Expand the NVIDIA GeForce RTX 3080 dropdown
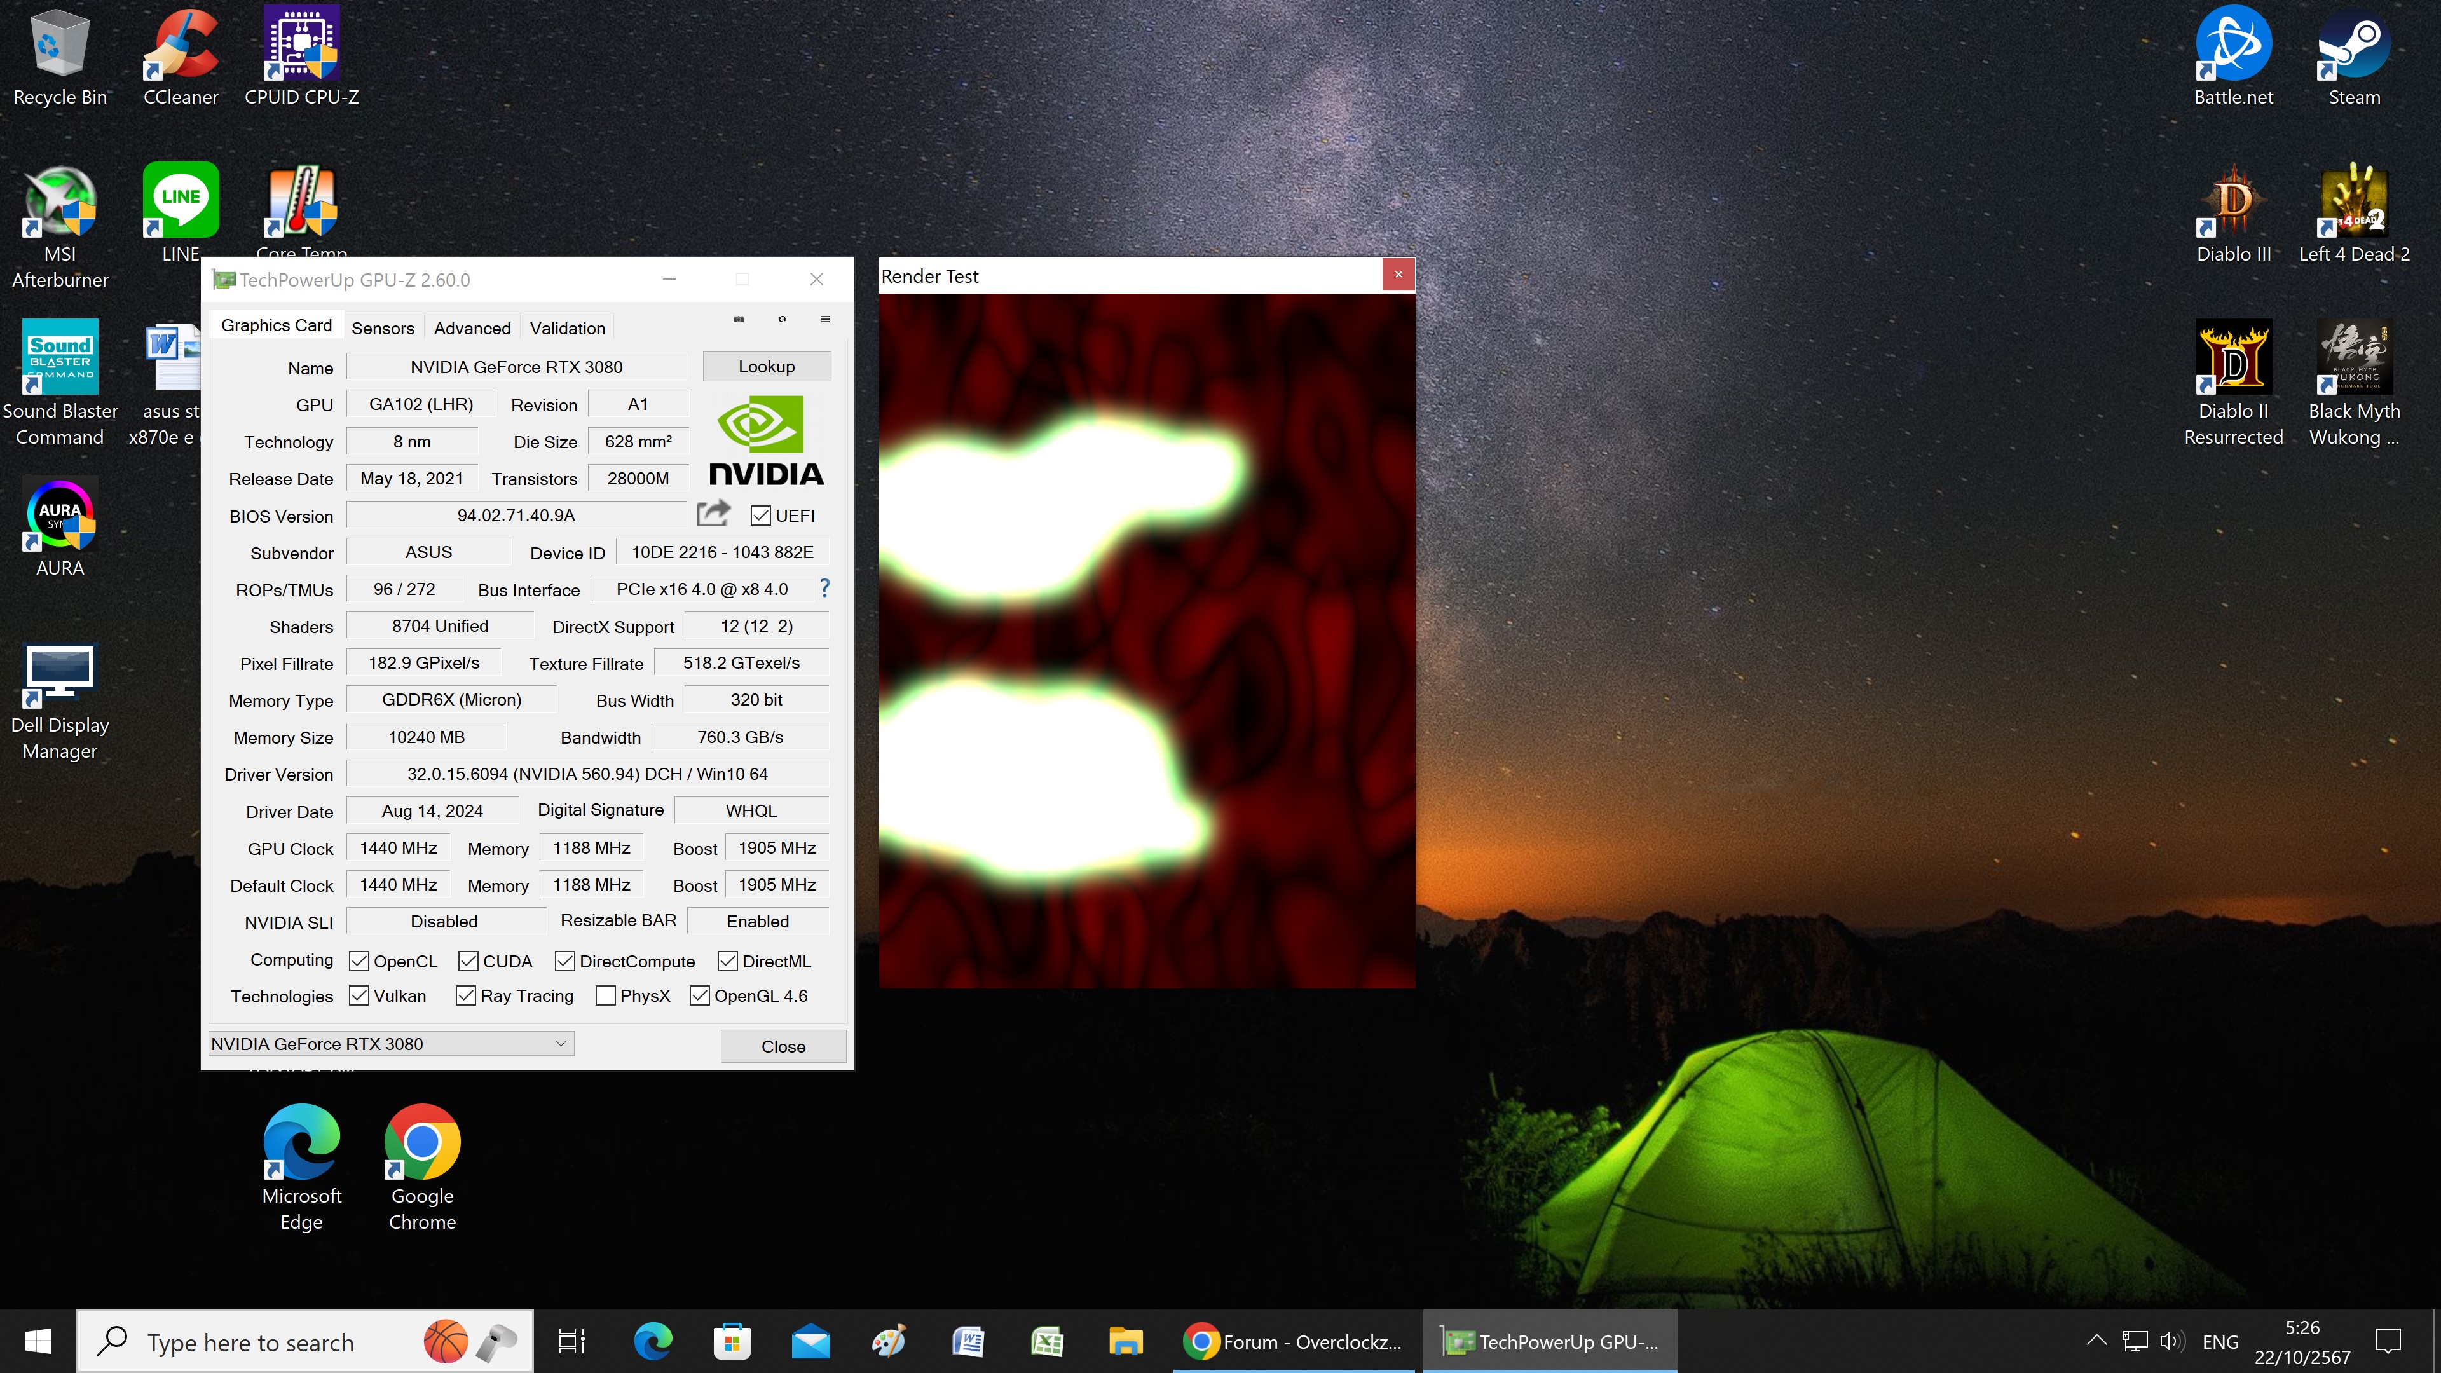 click(x=390, y=1043)
